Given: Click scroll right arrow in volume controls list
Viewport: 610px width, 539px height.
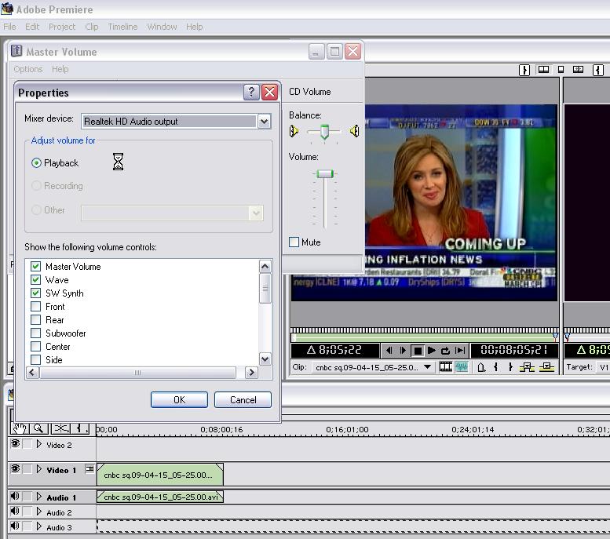Looking at the screenshot, I should (x=251, y=373).
